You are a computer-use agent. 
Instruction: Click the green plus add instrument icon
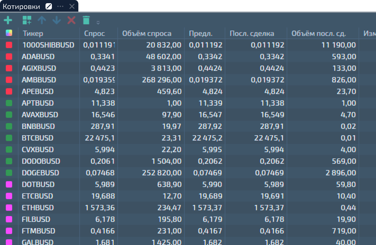pos(8,20)
